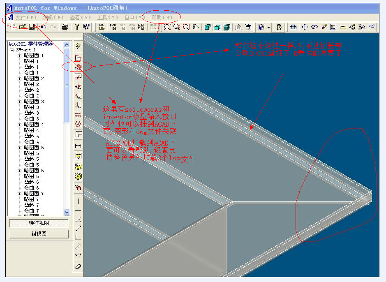The width and height of the screenshot is (386, 282).
Task: Select the pan hand tool
Action: (x=196, y=27)
